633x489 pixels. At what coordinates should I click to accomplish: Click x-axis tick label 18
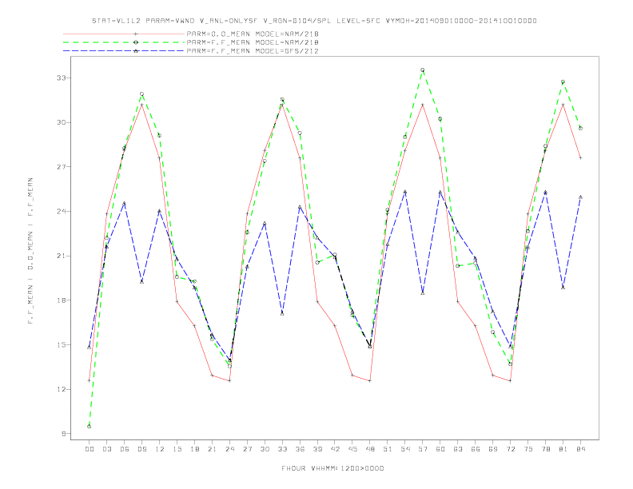pos(194,449)
